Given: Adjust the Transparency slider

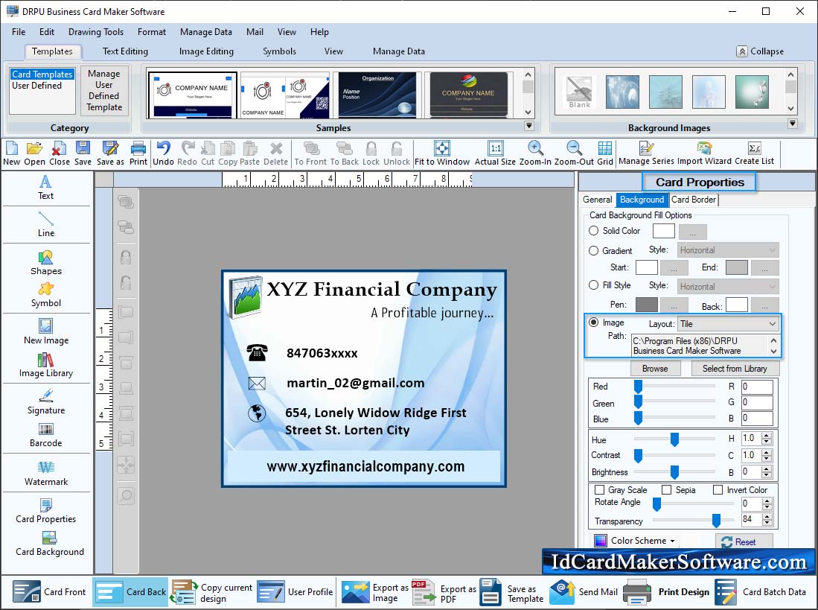Looking at the screenshot, I should [x=716, y=520].
